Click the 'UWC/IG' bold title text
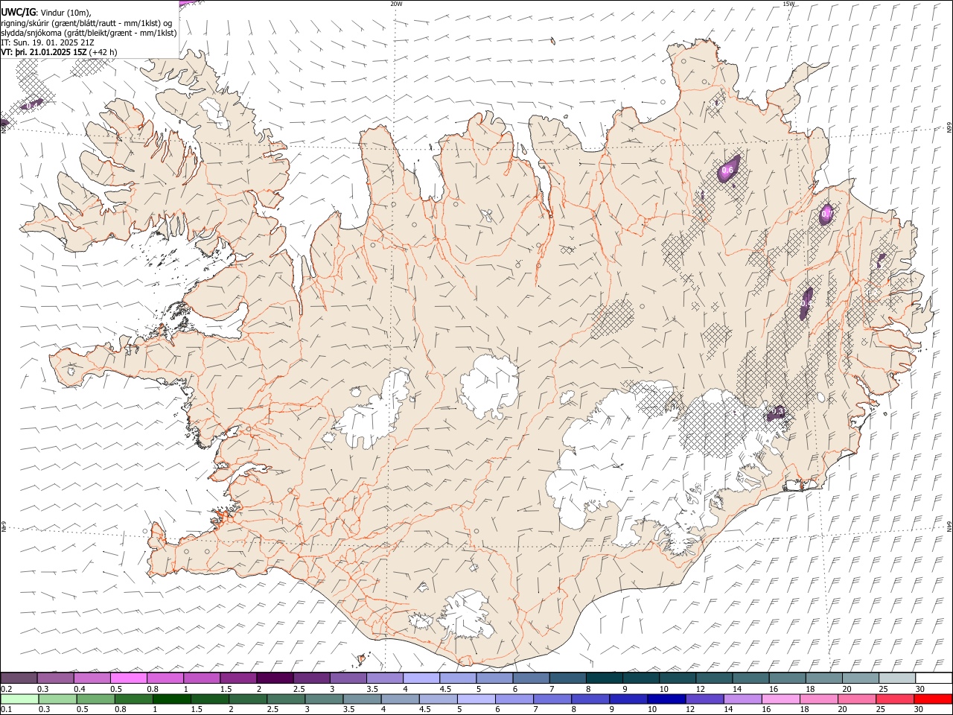 coord(18,11)
